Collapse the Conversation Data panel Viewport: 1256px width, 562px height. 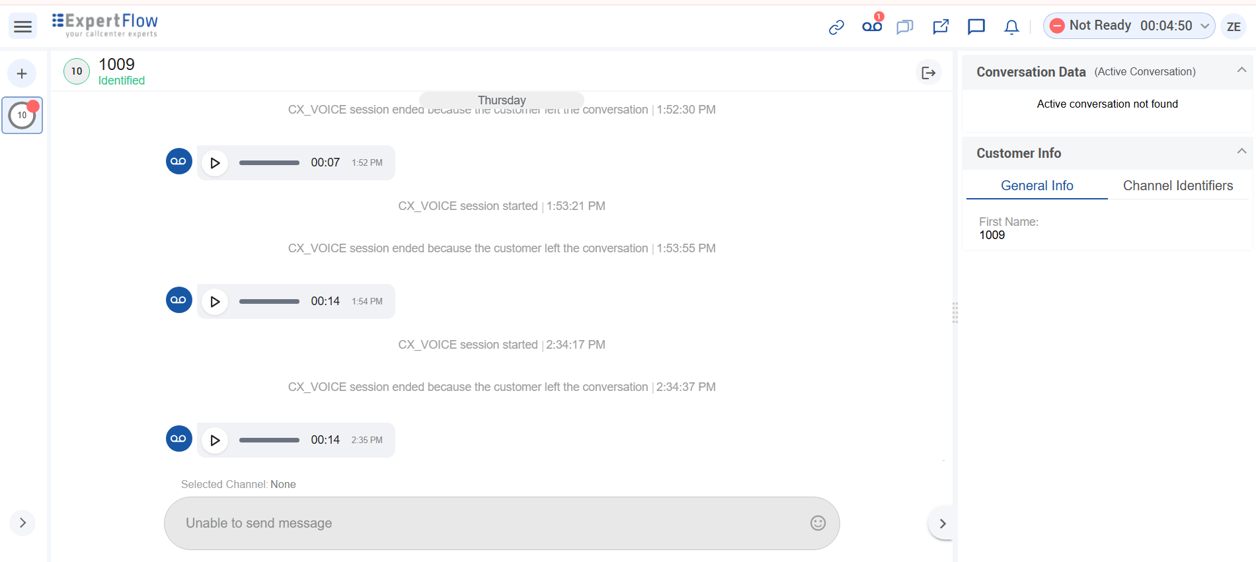(1241, 71)
